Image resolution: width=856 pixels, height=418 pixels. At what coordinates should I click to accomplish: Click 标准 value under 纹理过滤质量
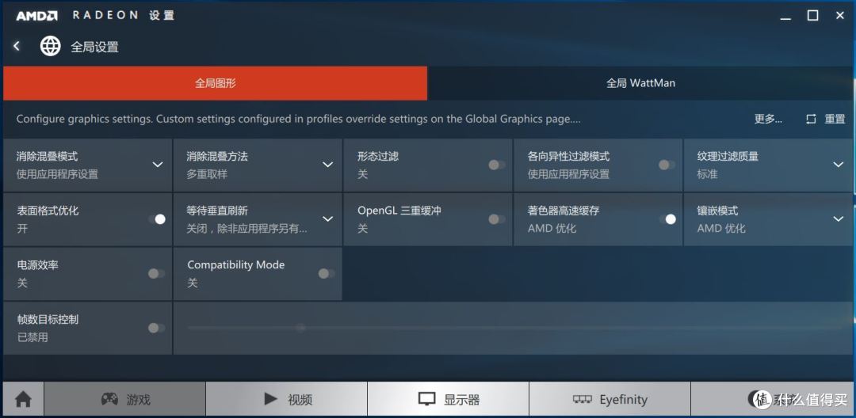708,174
